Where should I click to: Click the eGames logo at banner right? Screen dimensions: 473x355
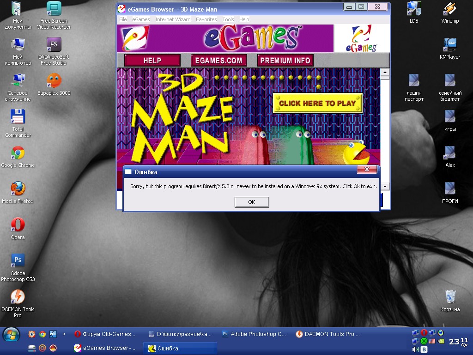361,38
